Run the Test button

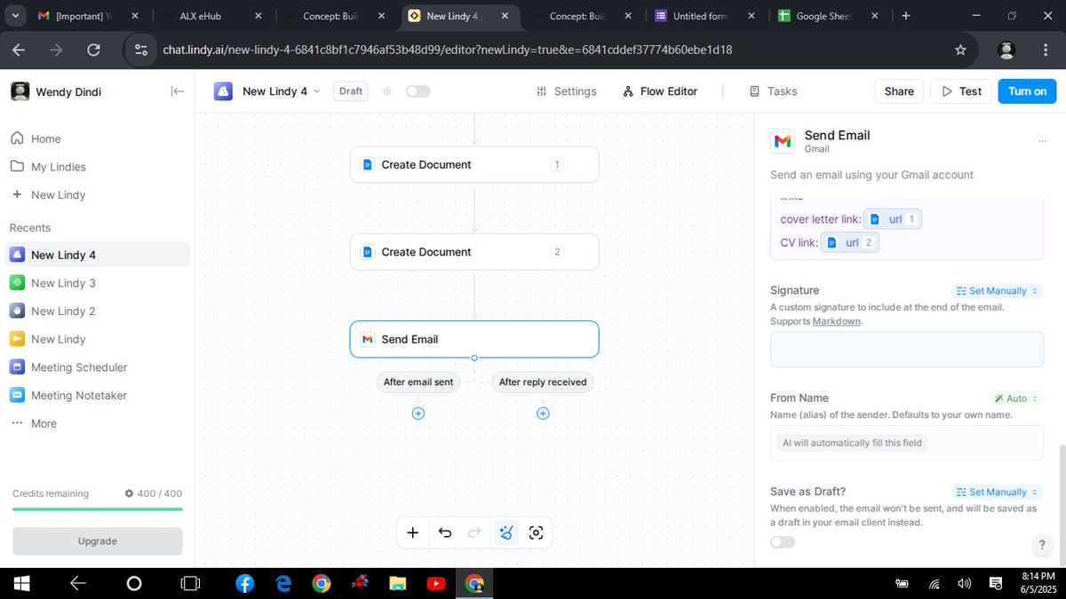pos(961,91)
